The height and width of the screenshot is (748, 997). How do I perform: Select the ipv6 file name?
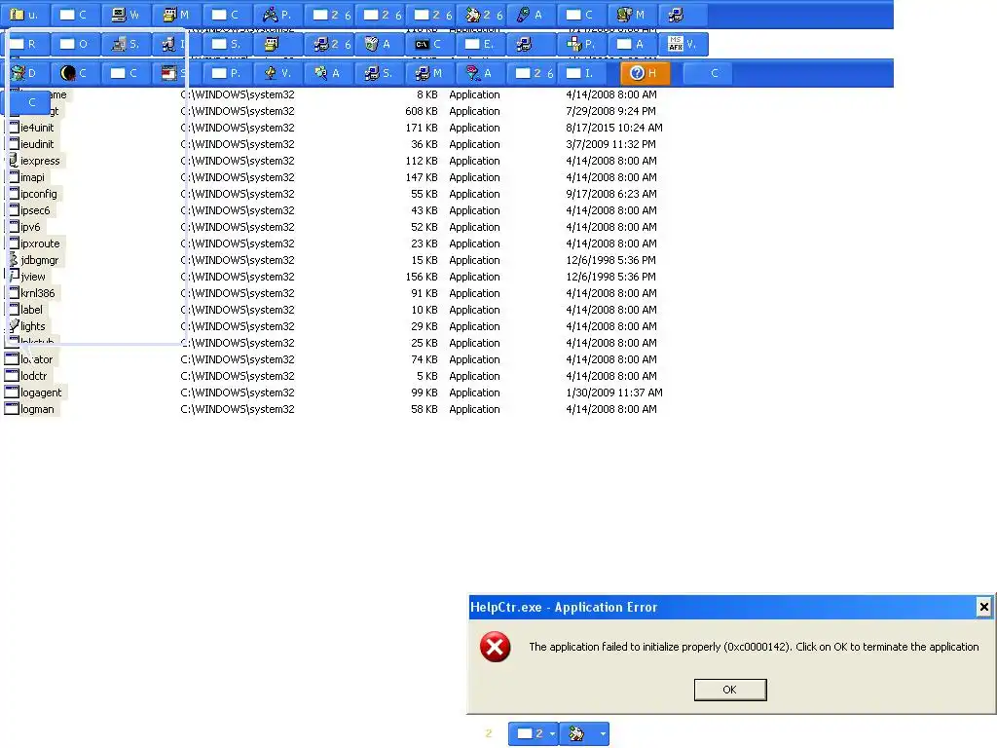click(30, 227)
